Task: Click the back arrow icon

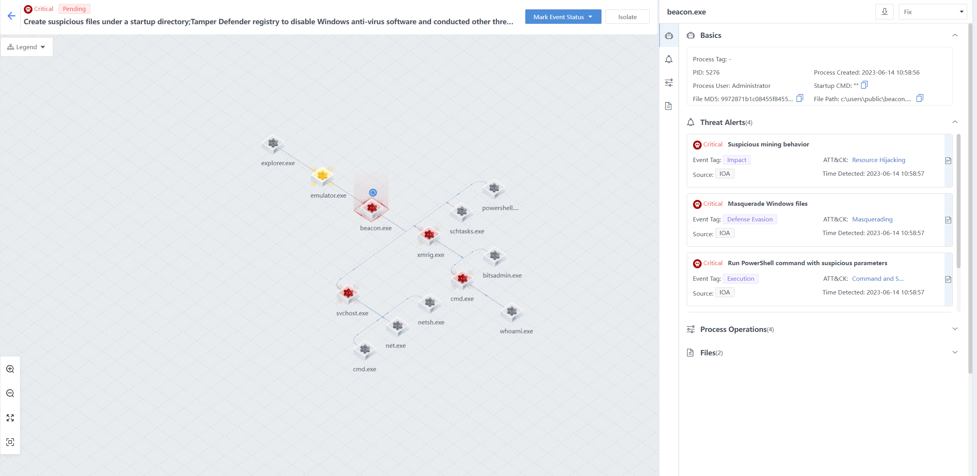Action: pos(11,16)
